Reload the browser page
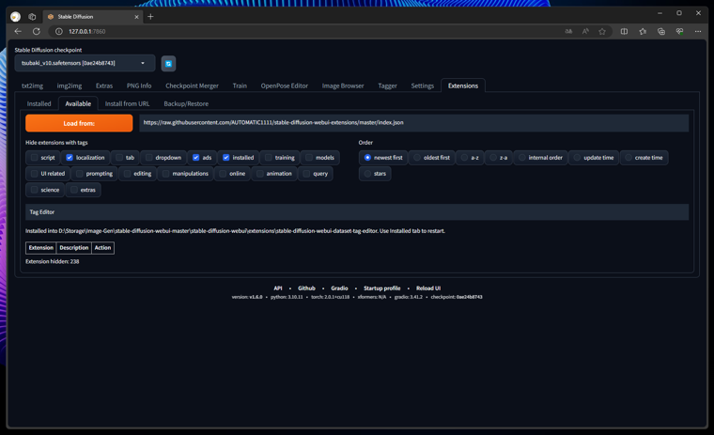The image size is (714, 435). (x=37, y=31)
